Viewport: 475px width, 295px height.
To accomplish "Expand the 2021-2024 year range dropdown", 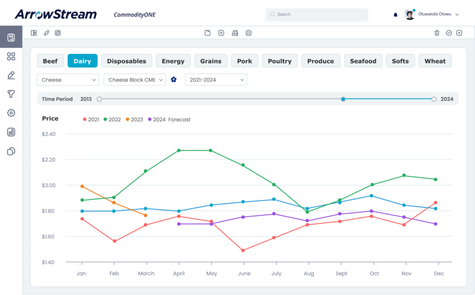I will click(216, 80).
